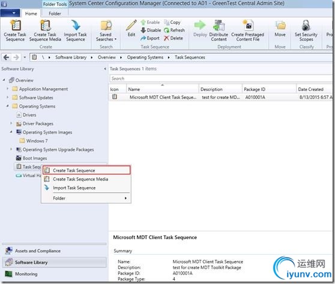335x284 pixels.
Task: Select Drivers in the tree
Action: (x=29, y=115)
